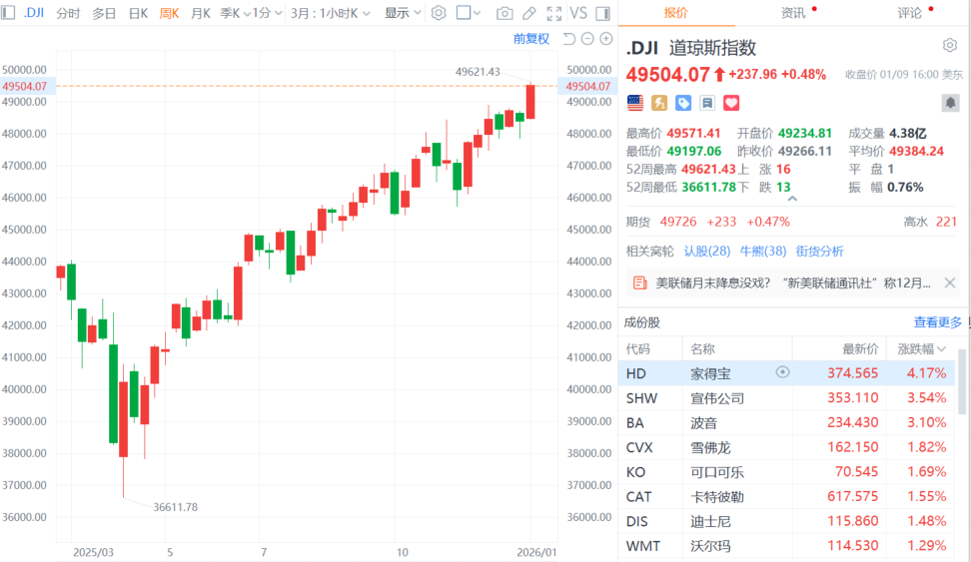971x562 pixels.
Task: Select the CVX 雪佛龙 row
Action: tap(786, 447)
